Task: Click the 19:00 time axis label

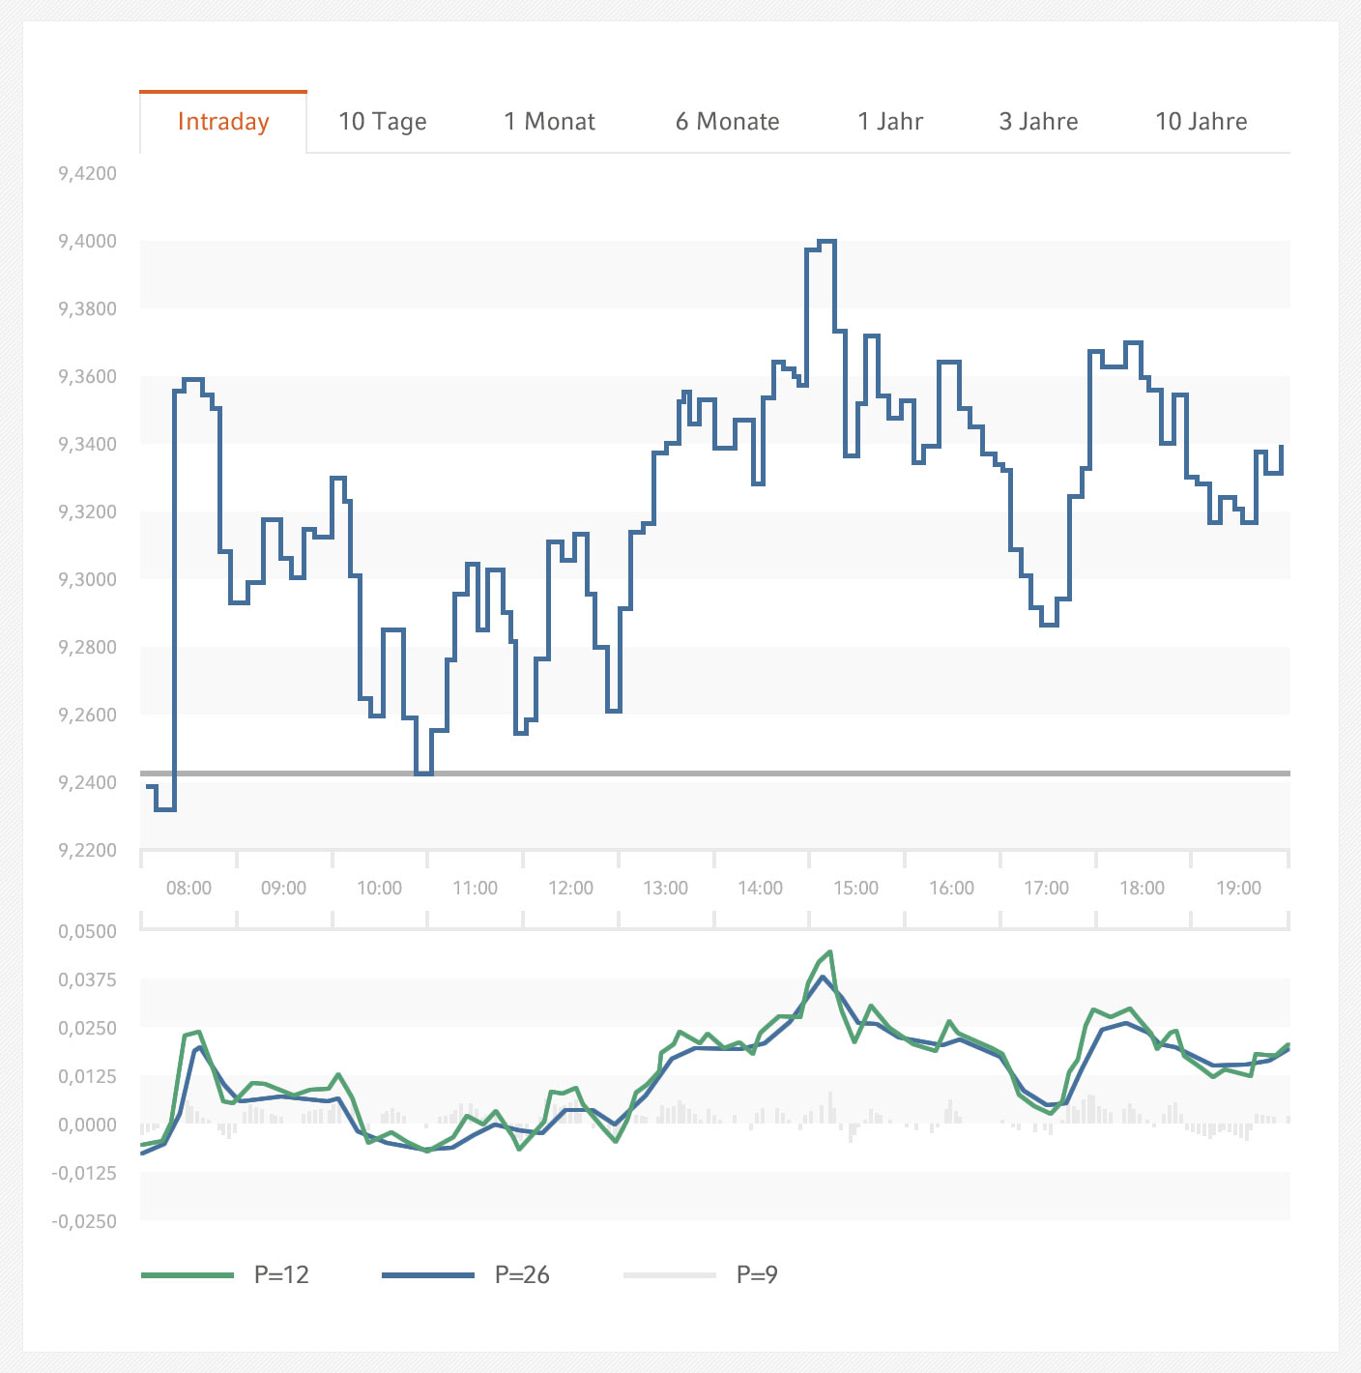Action: click(1238, 888)
